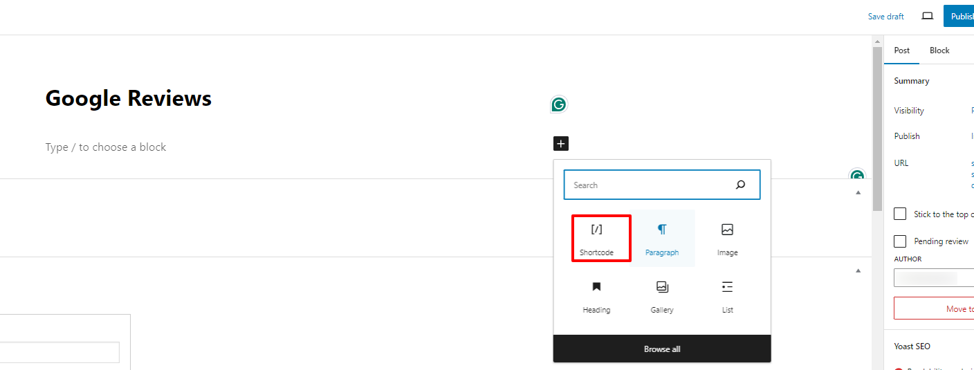
Task: Click the Summary panel heading
Action: tap(912, 81)
